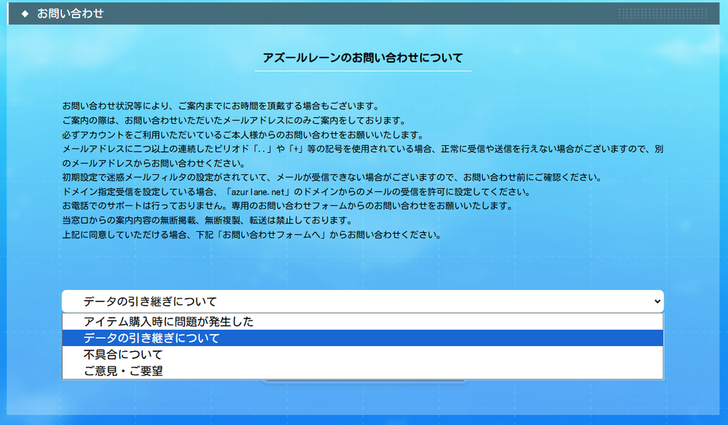Click line starting お電話でのサポートは行っておりません

click(x=287, y=206)
